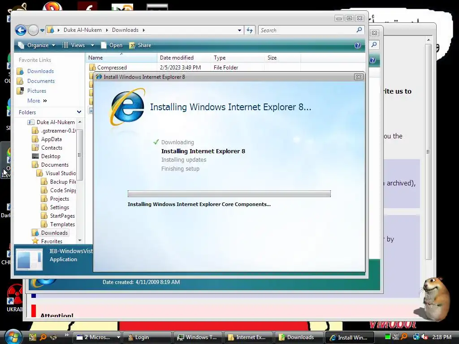Click the taskbar clock showing 2:18 PM

pyautogui.click(x=442, y=337)
